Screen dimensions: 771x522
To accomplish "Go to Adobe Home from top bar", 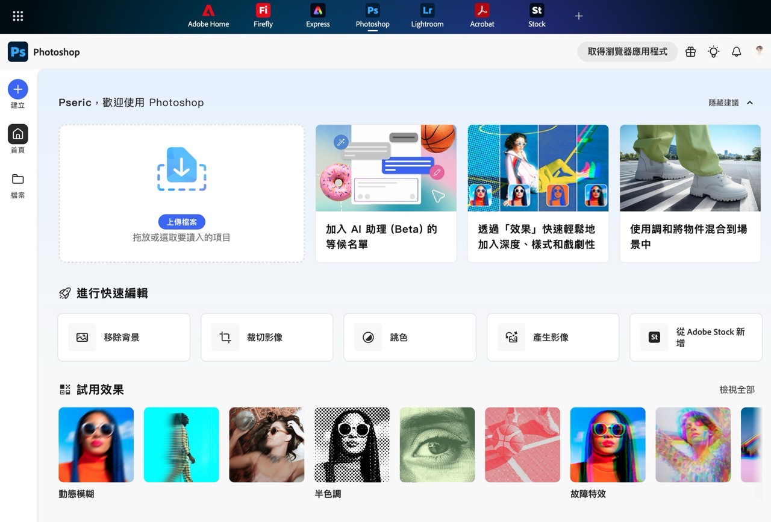I will click(208, 16).
